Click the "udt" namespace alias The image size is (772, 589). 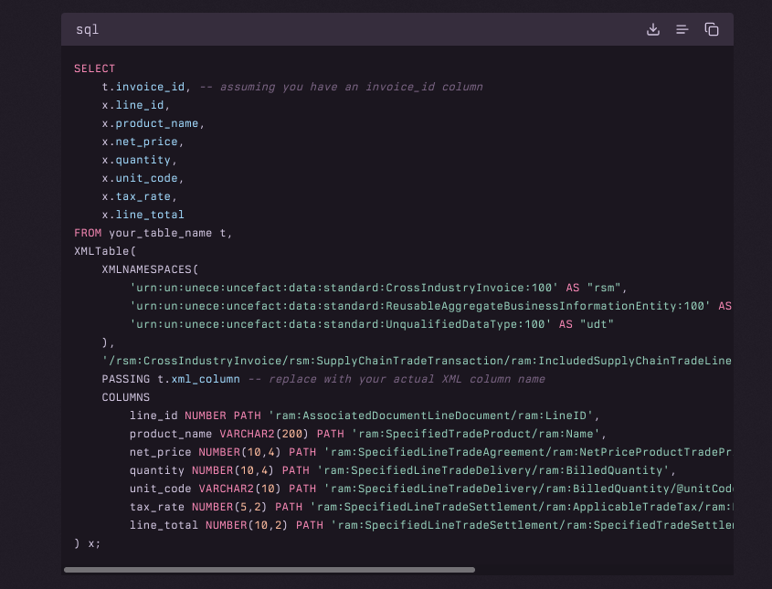[x=598, y=324]
